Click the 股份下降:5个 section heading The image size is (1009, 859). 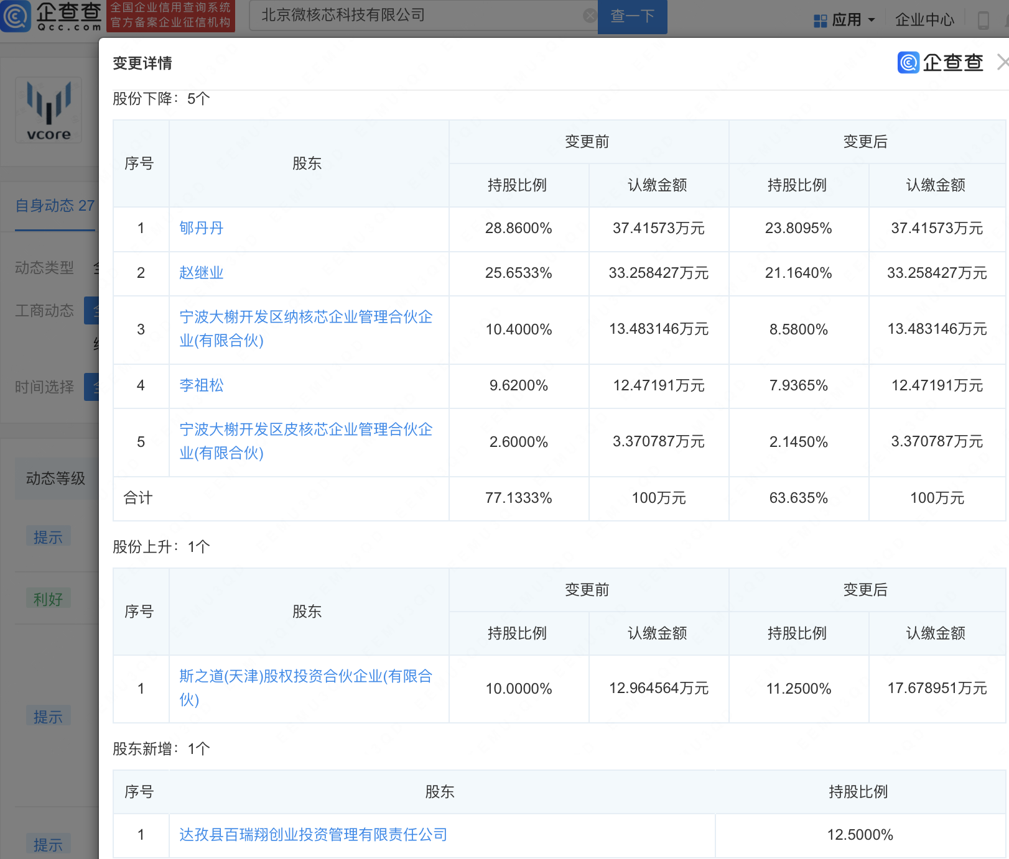161,99
